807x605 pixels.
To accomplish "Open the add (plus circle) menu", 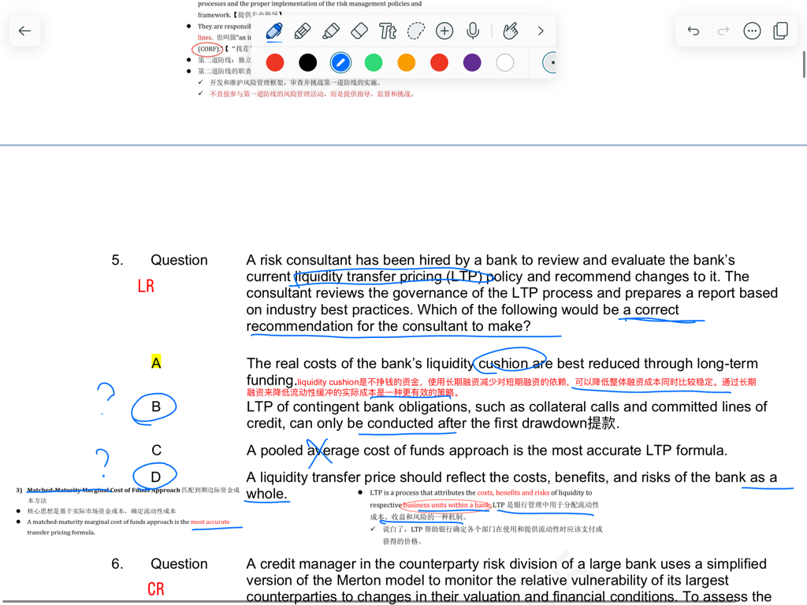I will 444,31.
